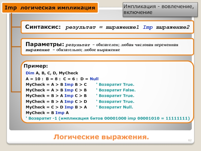Select the 'Параметры:' heading
The image size is (201, 151).
(x=45, y=44)
